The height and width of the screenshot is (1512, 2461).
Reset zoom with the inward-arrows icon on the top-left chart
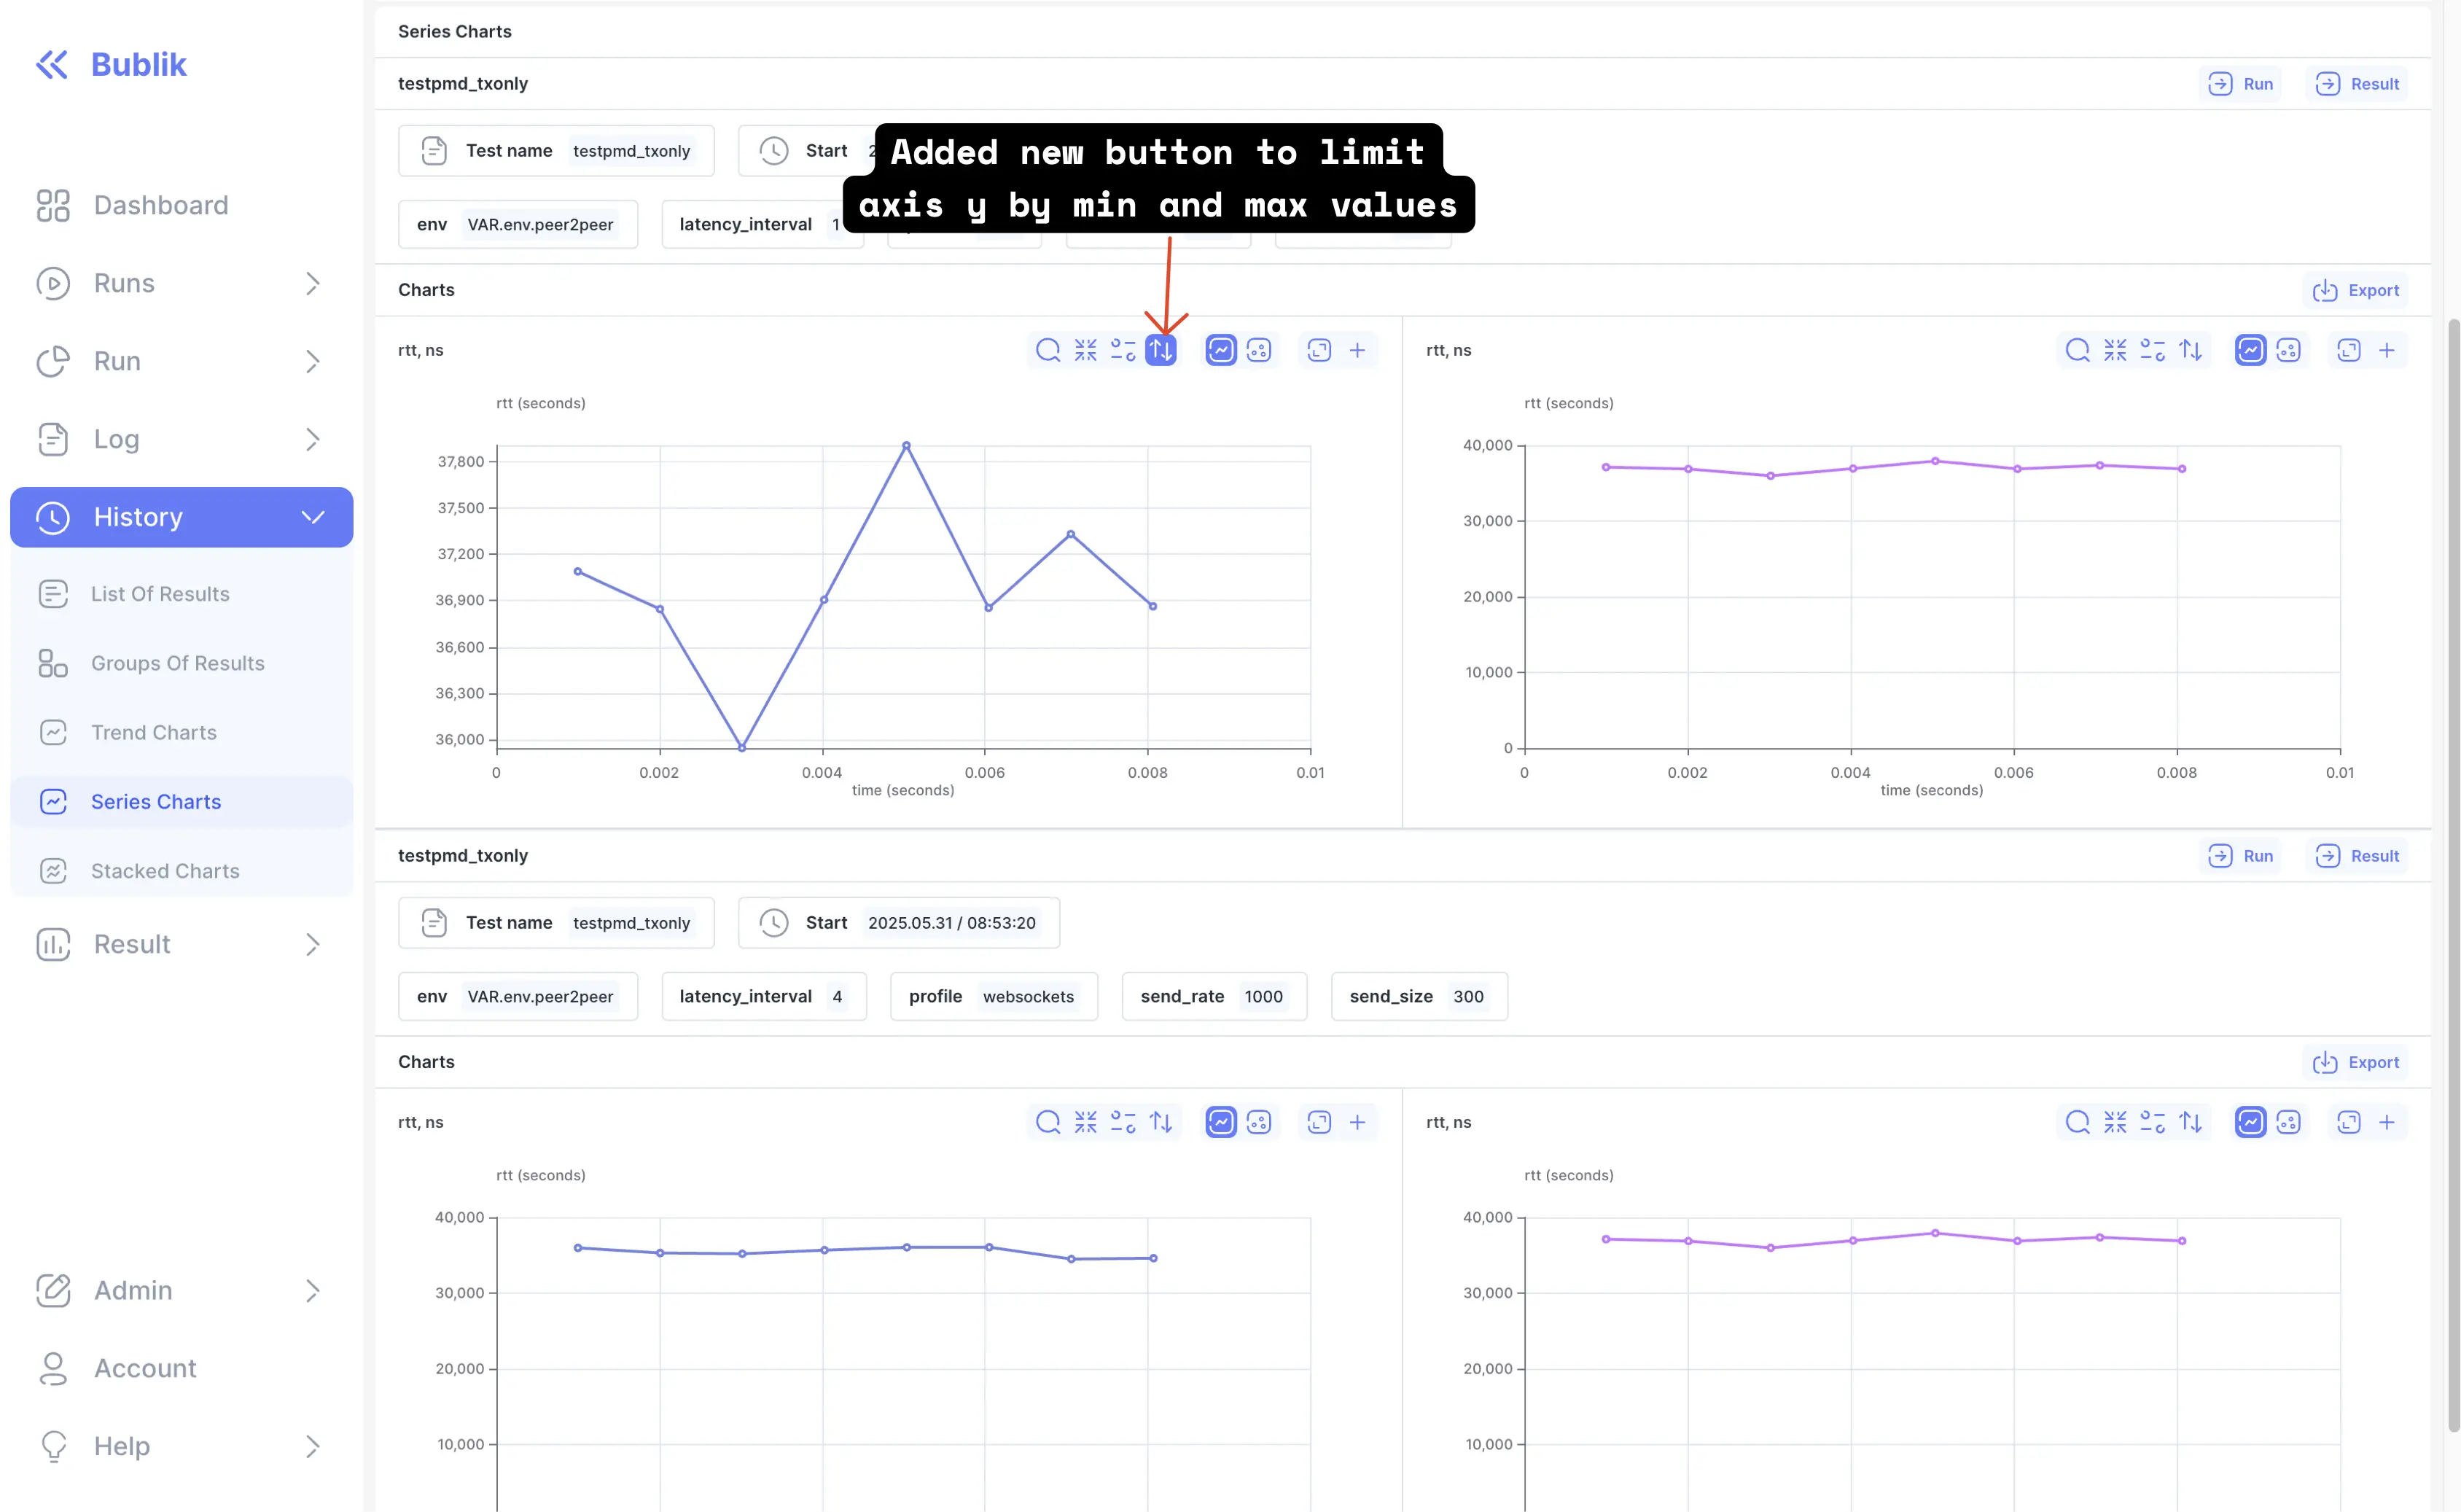[1085, 350]
